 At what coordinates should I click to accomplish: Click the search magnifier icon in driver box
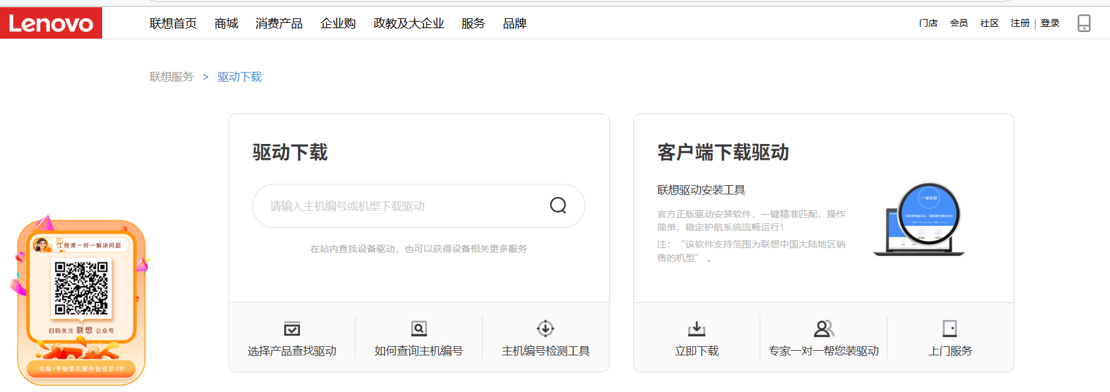tap(558, 205)
